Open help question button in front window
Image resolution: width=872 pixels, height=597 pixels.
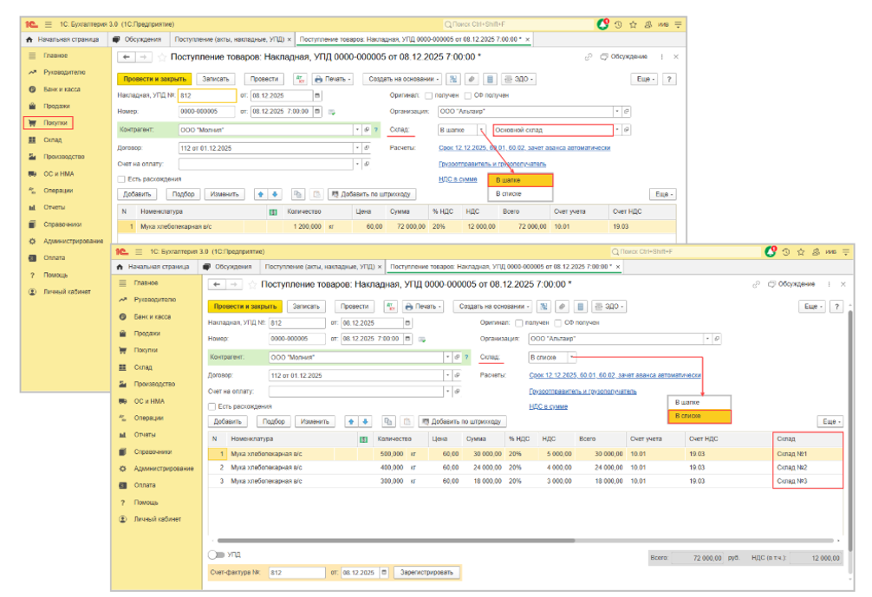click(x=836, y=306)
